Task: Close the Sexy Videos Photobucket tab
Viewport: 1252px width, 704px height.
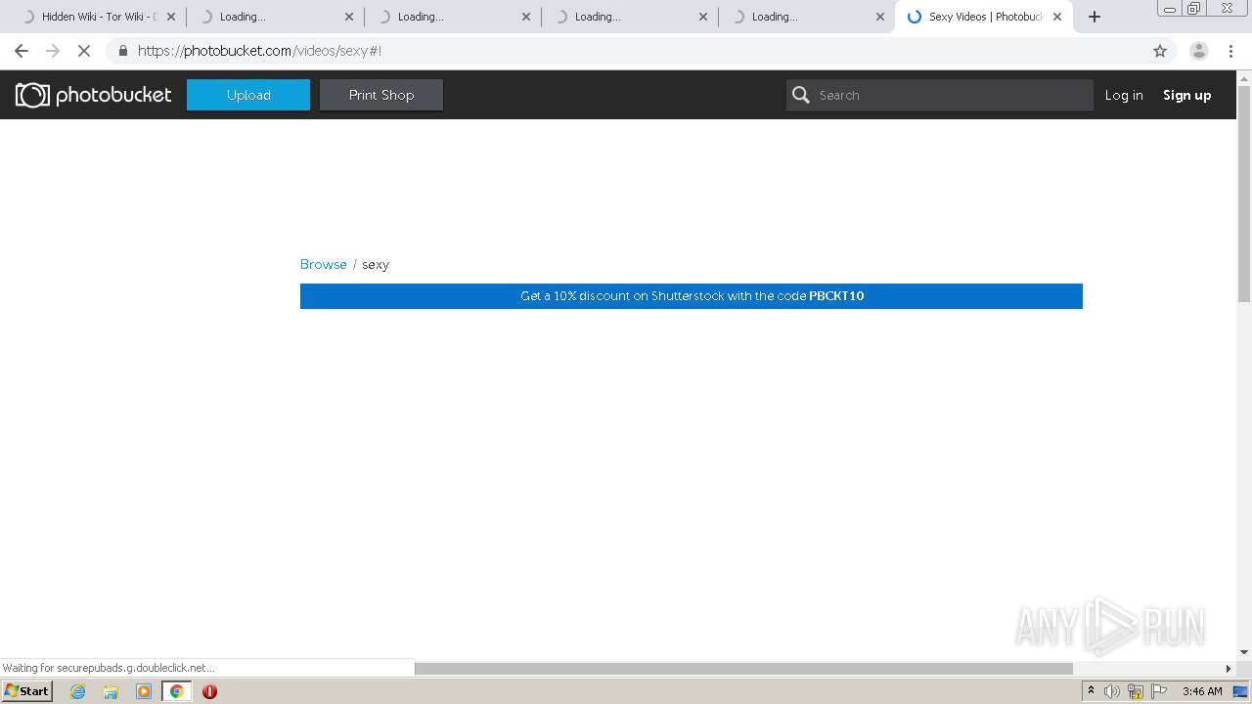Action: point(1057,17)
